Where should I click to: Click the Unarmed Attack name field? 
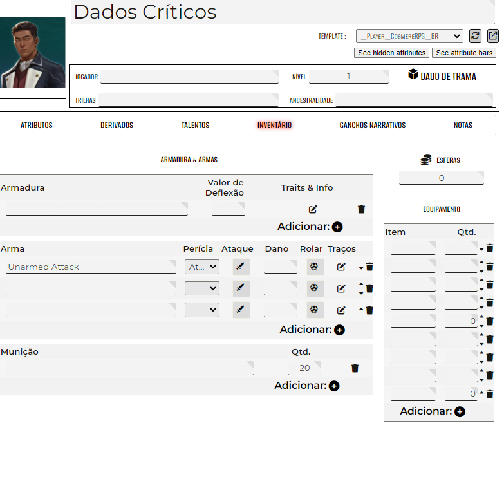coord(91,267)
